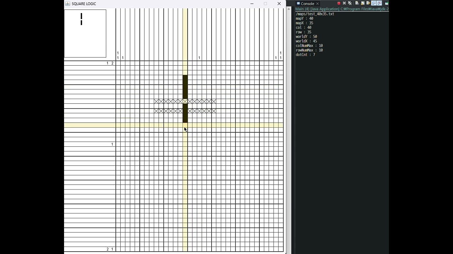453x254 pixels.
Task: Click the lone '1' column clue near center
Action: click(199, 58)
